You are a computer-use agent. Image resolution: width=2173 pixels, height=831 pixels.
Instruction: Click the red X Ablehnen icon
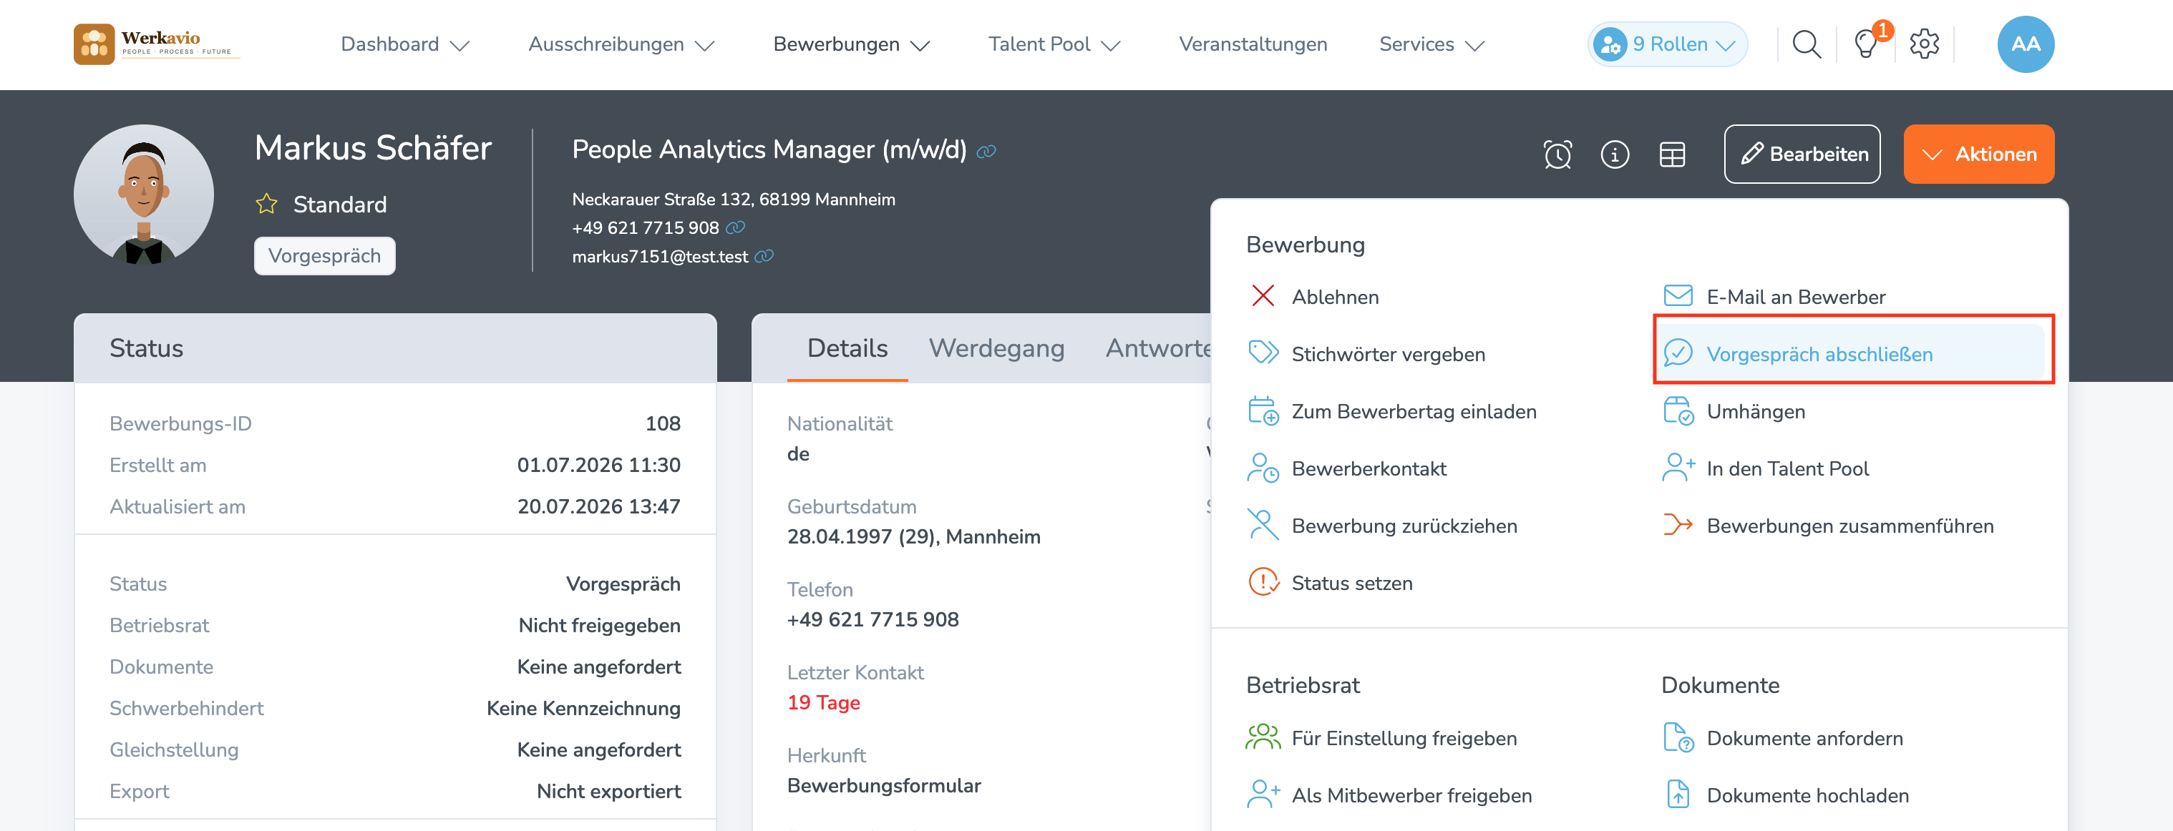[1263, 296]
